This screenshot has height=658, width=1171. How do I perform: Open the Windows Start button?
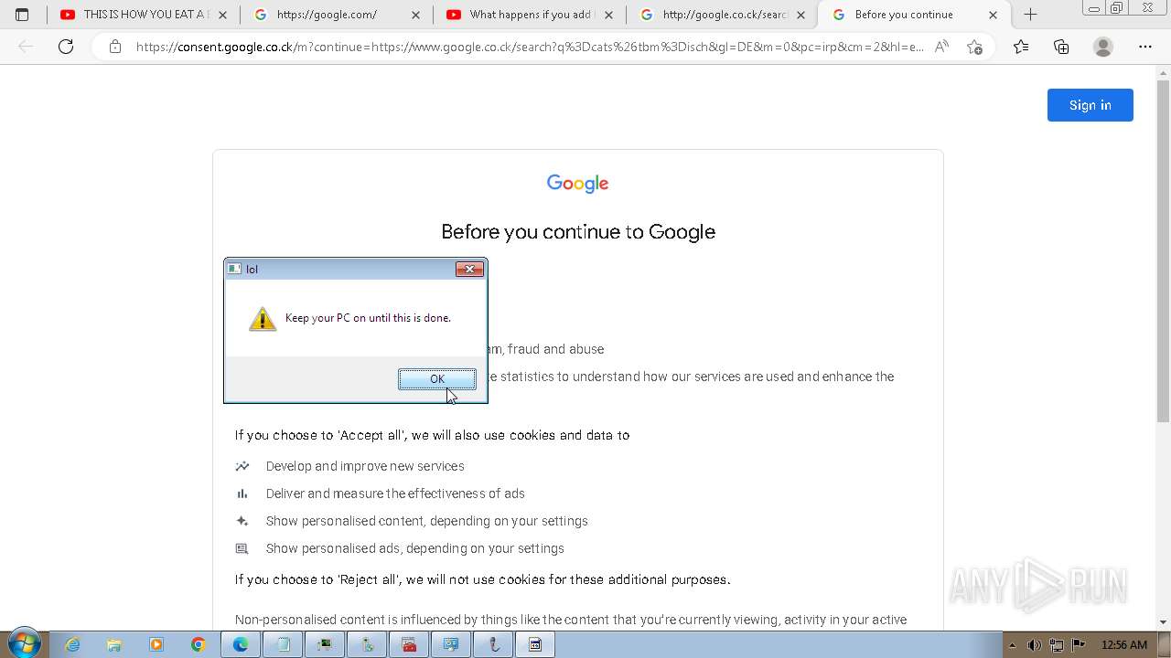25,644
